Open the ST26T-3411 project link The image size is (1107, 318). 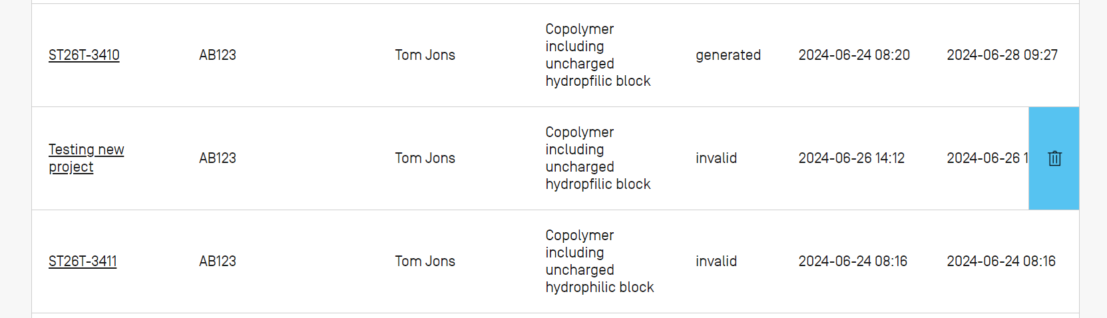click(83, 261)
